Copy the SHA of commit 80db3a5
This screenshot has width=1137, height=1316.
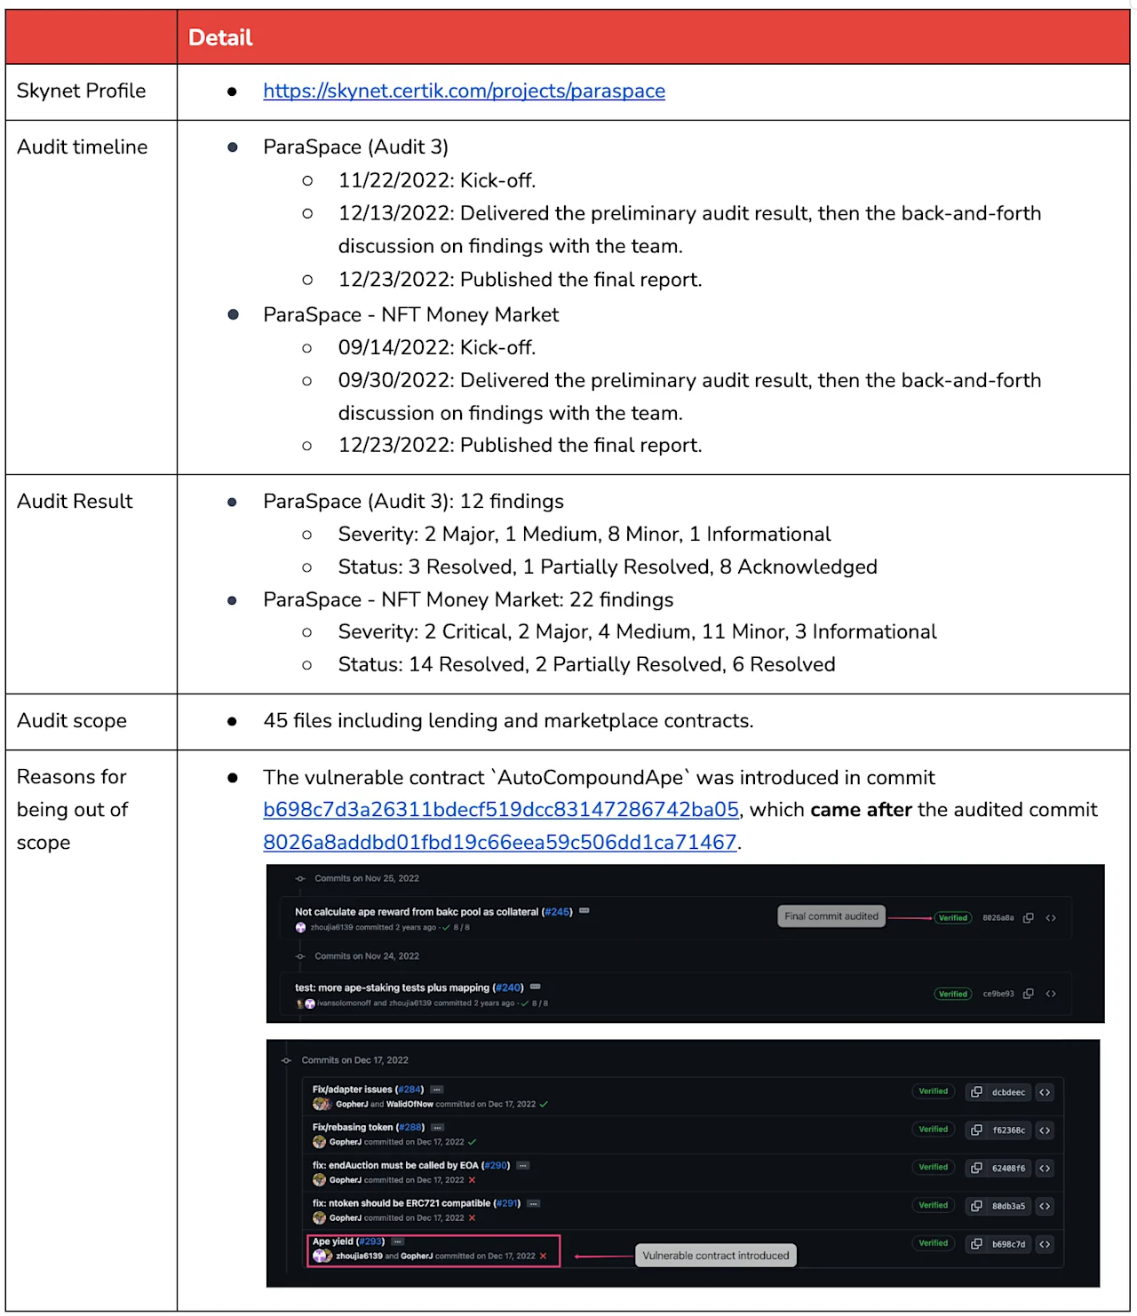tap(976, 1206)
